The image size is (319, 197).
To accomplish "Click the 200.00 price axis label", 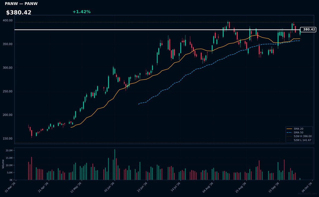I will (x=8, y=115).
